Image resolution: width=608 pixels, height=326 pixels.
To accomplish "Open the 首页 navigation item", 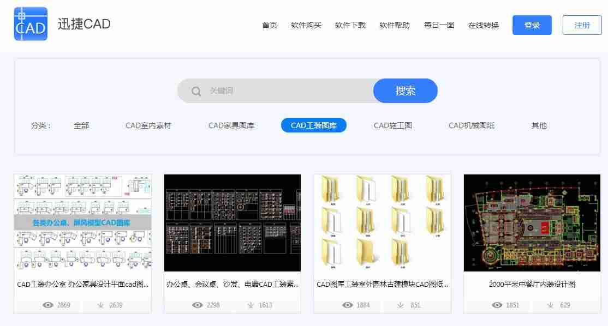I will (270, 25).
